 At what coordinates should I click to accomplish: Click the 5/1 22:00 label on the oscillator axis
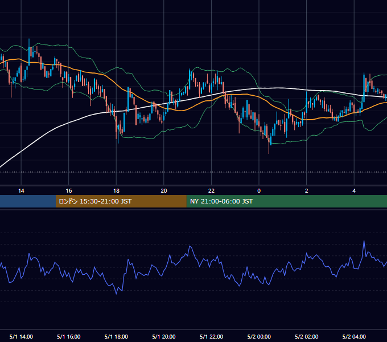[211, 336]
